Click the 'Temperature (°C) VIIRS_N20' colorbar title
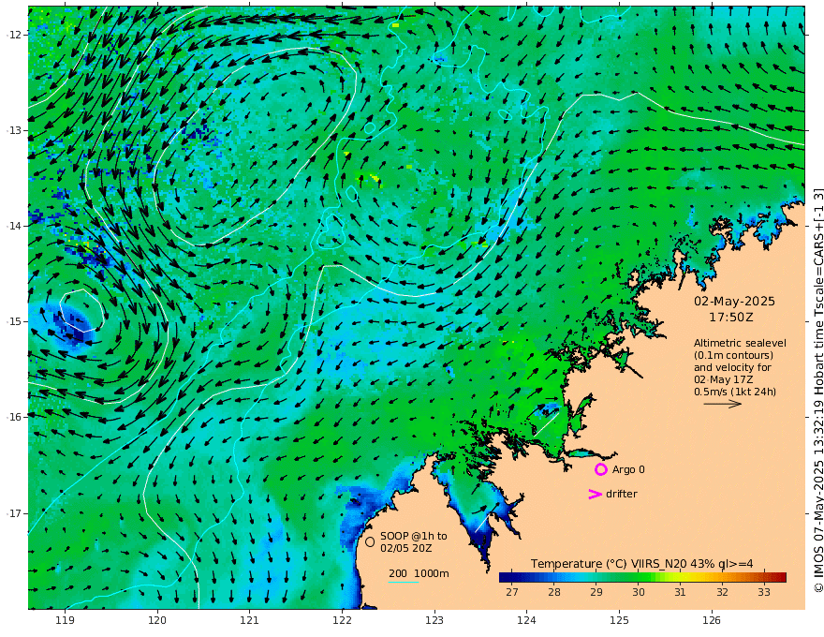Viewport: 824px width, 637px height. [609, 564]
